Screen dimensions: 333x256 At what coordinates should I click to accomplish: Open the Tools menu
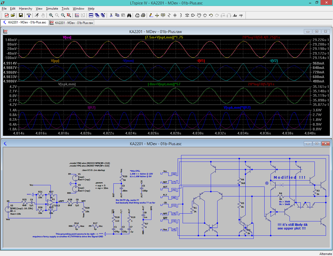65,9
